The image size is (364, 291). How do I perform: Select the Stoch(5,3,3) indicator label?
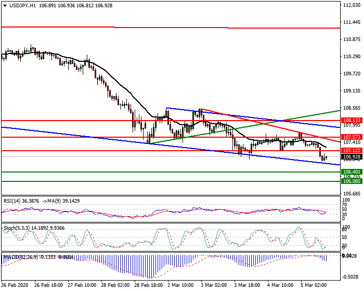pos(17,228)
